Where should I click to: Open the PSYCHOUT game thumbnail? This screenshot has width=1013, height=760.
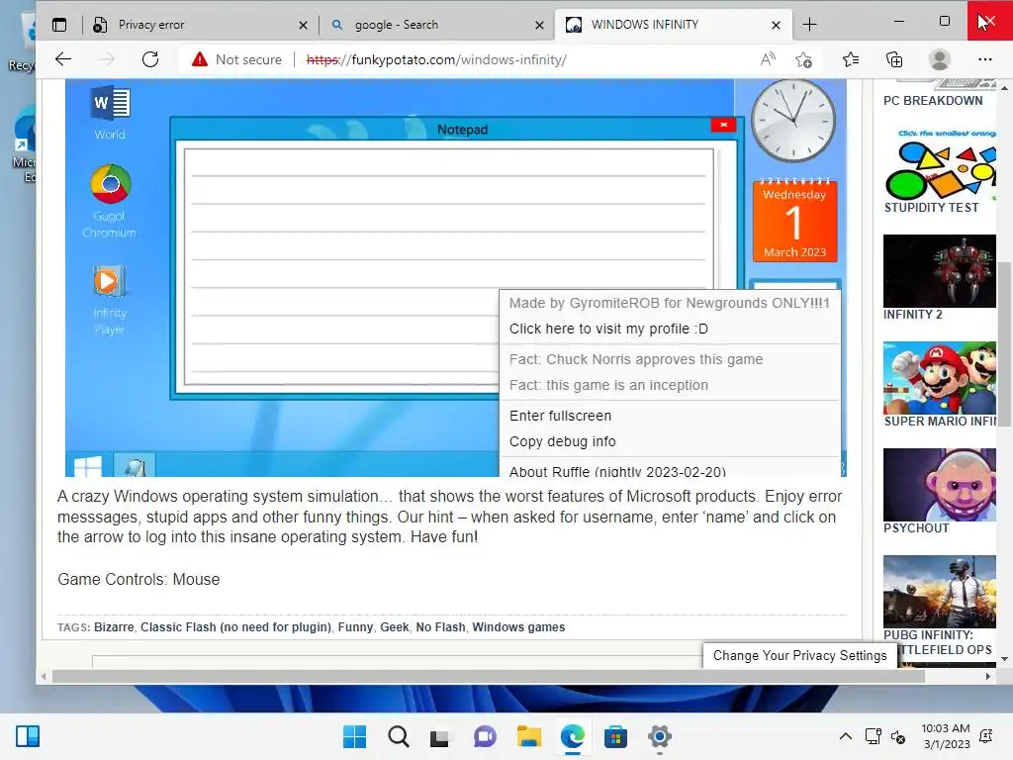(940, 485)
